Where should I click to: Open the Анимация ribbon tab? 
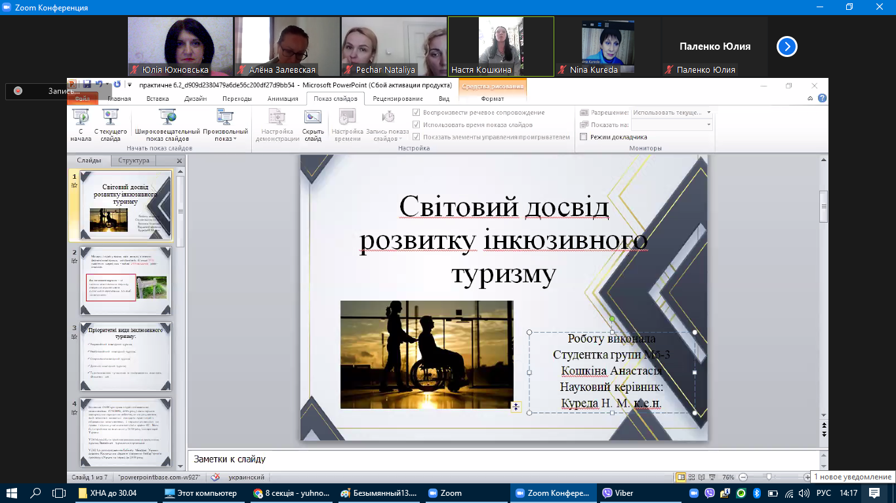click(283, 99)
